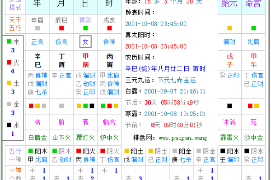This screenshot has height=180, width=271.
Task: Click 辛 正官 under the 丁酉 pillar
Action: tap(61, 76)
